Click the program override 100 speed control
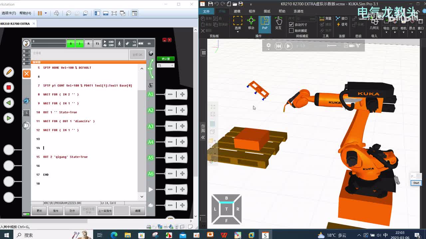This screenshot has width=426, height=239. pyautogui.click(x=108, y=43)
